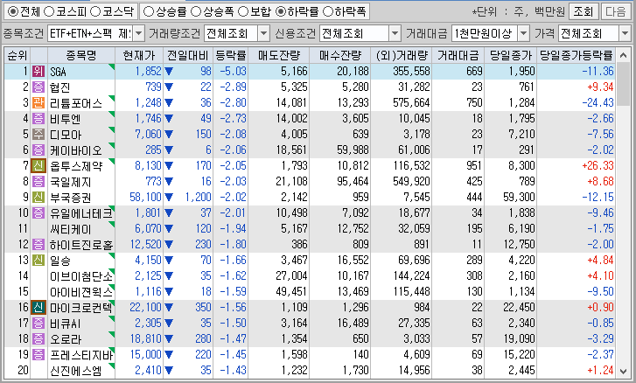Click the 신 badge icon for 마이크로컨텍
Screen dimensions: 636x383
click(38, 308)
